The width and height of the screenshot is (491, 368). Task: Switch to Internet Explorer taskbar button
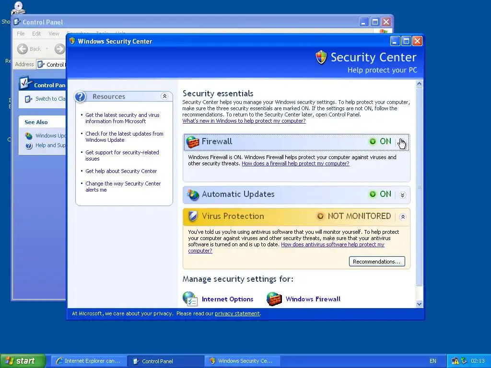click(89, 361)
